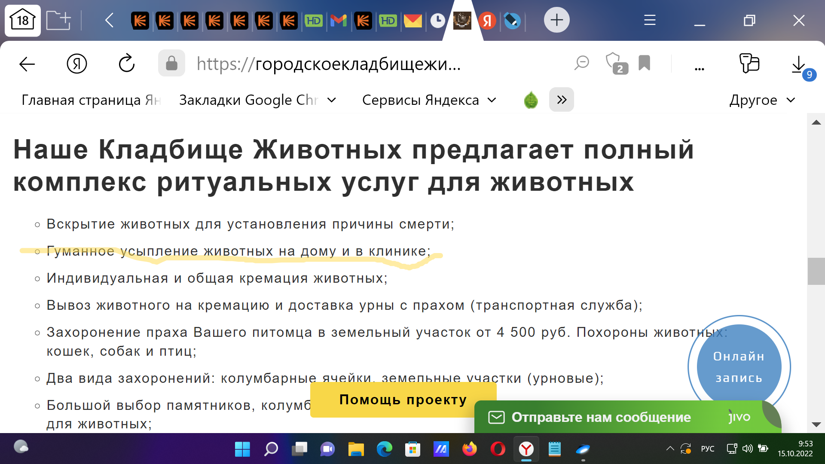The height and width of the screenshot is (464, 825).
Task: Open a new tab with the plus button
Action: [x=556, y=20]
